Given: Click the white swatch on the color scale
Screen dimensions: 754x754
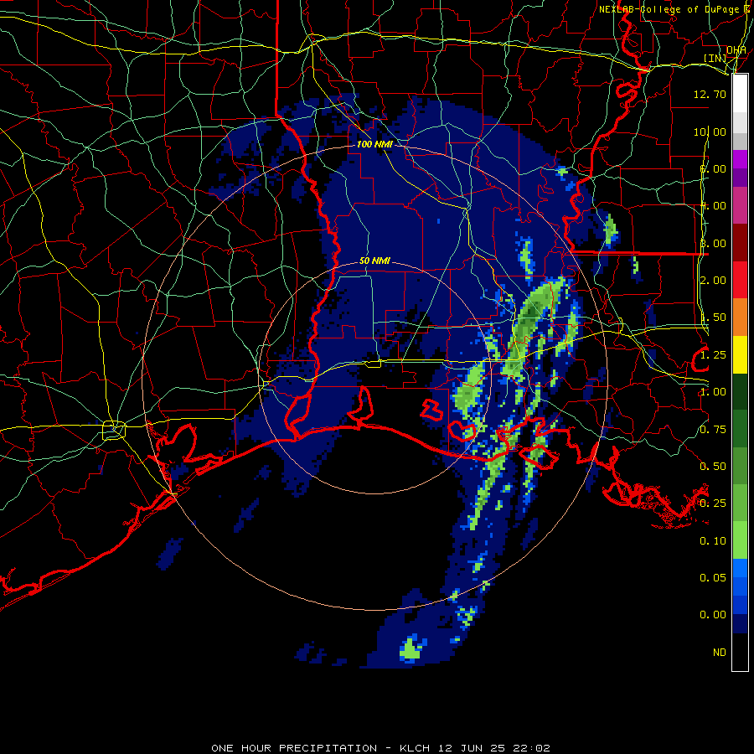Looking at the screenshot, I should (x=740, y=94).
